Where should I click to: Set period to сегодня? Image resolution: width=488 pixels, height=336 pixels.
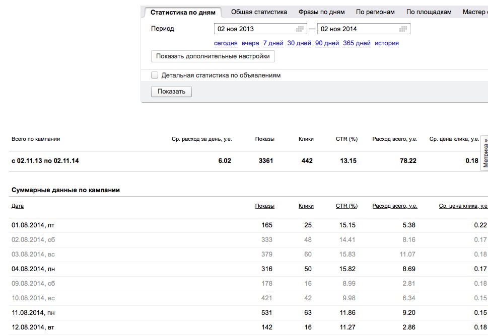[x=226, y=43]
